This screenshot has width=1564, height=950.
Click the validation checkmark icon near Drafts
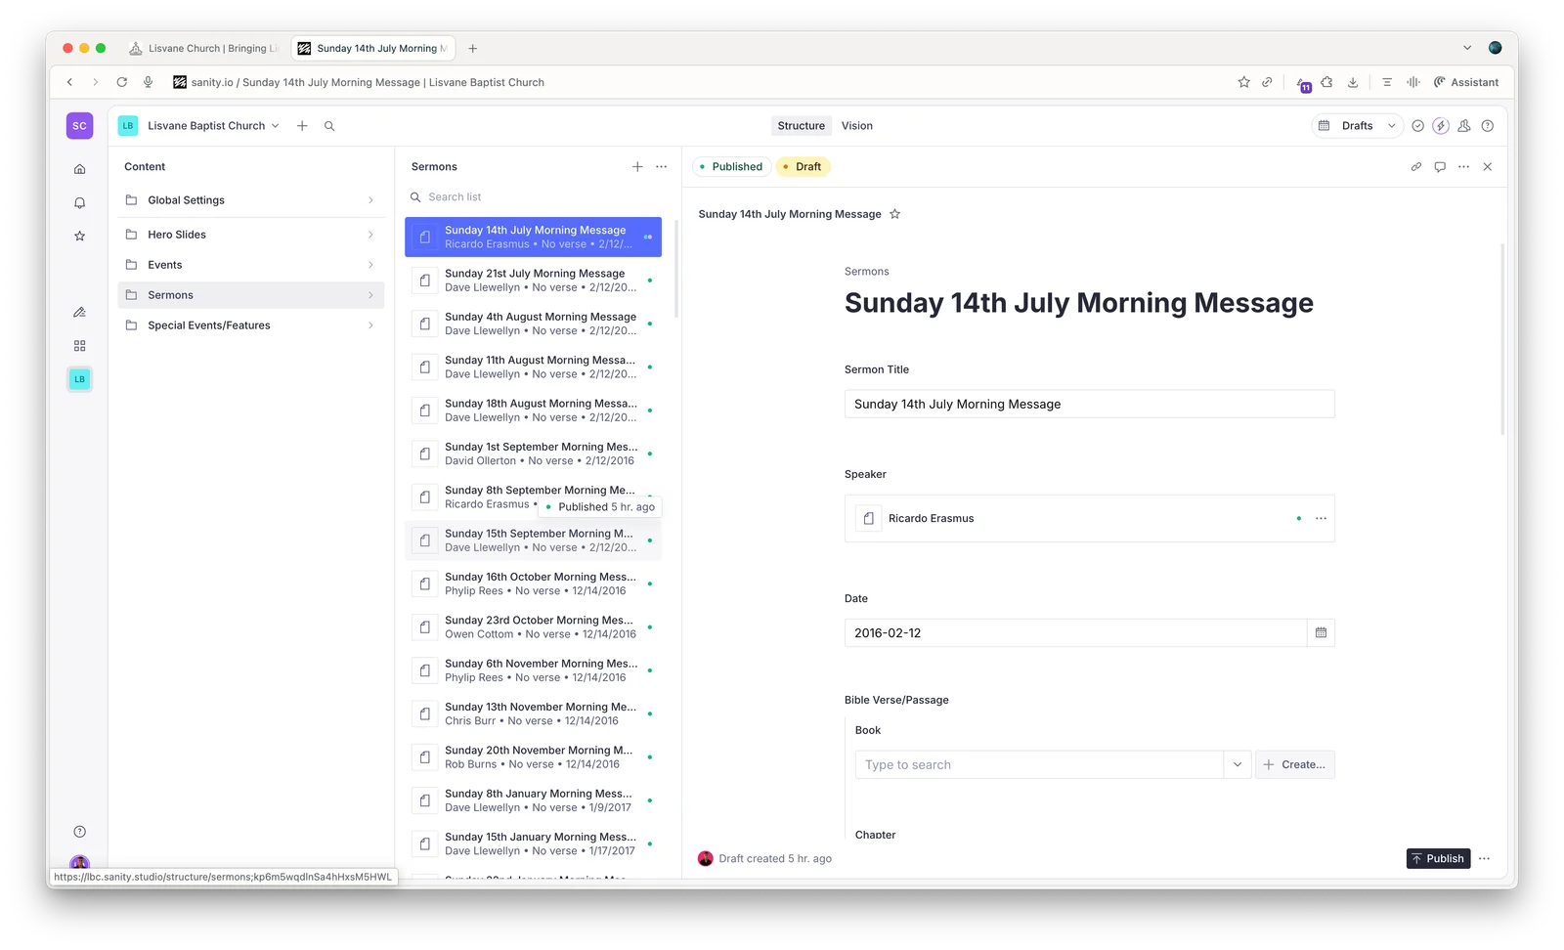[x=1417, y=125]
